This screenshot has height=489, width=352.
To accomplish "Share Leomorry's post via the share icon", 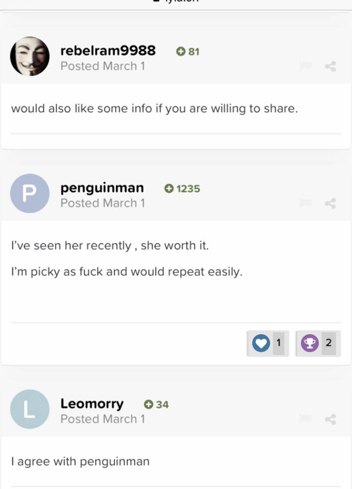I will point(330,419).
